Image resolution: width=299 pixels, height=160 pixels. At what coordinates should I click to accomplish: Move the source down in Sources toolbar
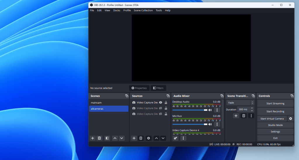click(163, 138)
